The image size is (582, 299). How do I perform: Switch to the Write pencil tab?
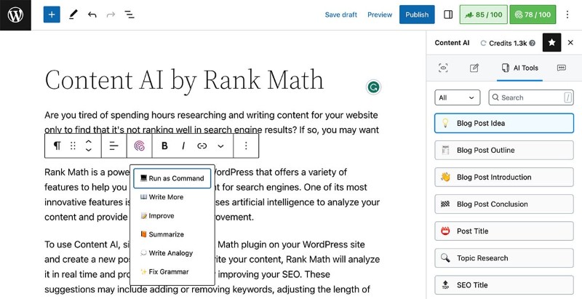click(474, 68)
